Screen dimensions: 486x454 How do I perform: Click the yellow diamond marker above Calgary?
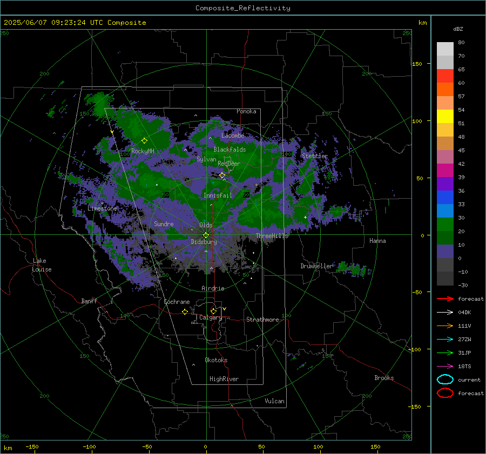coord(213,311)
